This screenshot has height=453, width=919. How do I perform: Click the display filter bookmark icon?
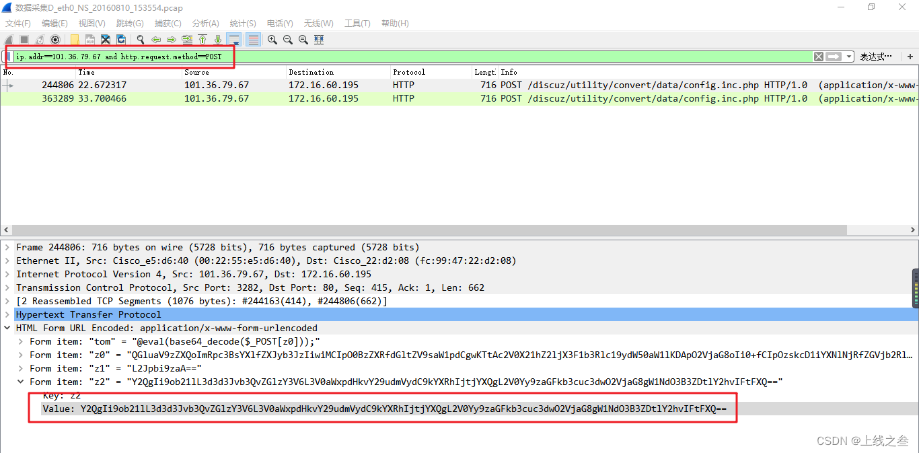(8, 57)
